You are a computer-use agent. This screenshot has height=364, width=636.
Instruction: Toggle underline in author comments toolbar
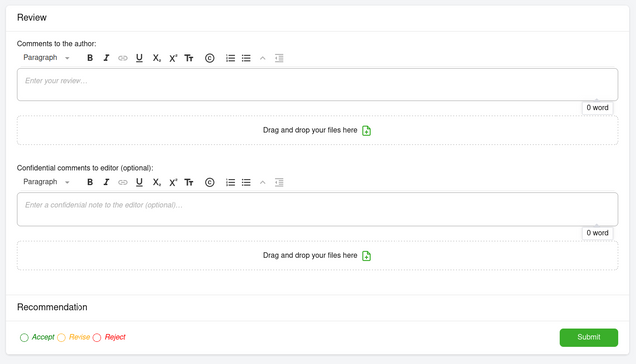click(x=139, y=58)
